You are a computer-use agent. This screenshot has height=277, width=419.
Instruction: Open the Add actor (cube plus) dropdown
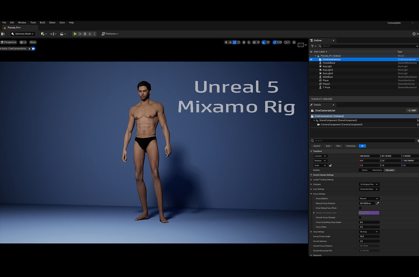[x=44, y=34]
